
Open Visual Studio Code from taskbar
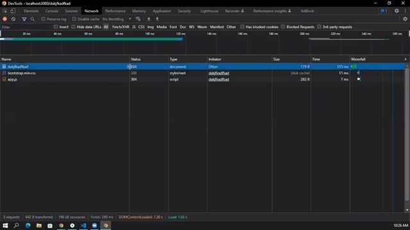click(83, 226)
